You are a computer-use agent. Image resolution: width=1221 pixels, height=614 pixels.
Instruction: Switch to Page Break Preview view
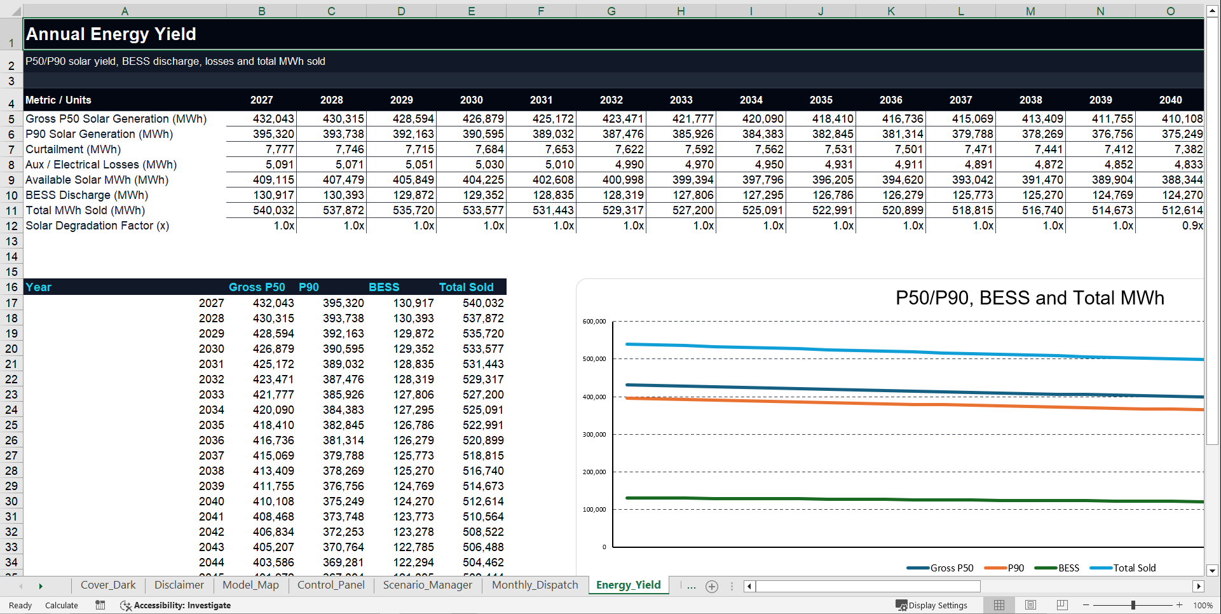pyautogui.click(x=1061, y=605)
